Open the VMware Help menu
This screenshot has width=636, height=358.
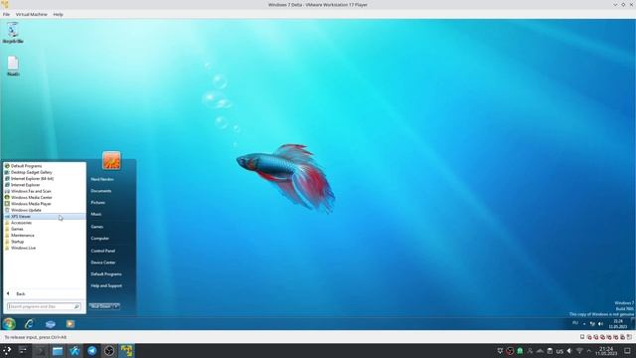click(58, 14)
